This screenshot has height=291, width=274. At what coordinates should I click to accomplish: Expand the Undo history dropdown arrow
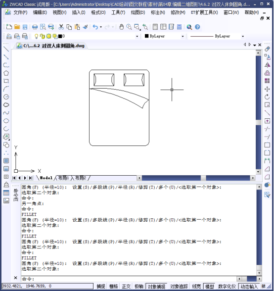pyautogui.click(x=101, y=27)
